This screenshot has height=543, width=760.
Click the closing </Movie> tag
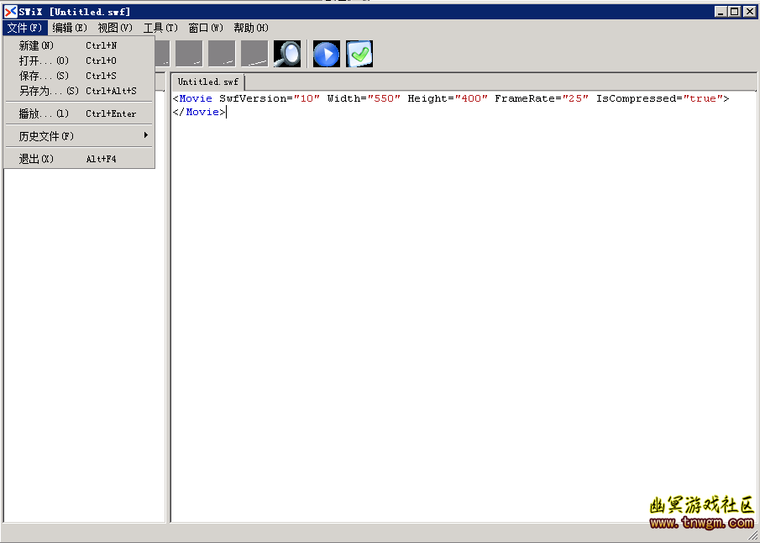click(199, 112)
